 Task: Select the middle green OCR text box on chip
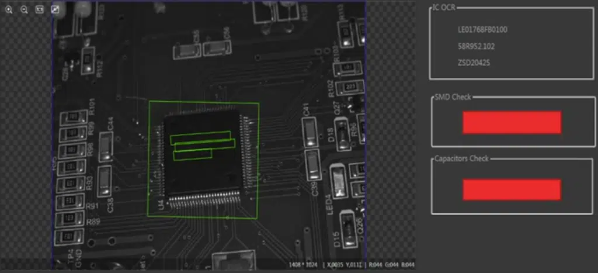pyautogui.click(x=204, y=144)
